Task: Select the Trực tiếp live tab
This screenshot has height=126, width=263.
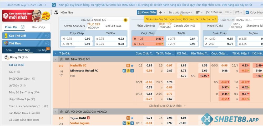Action: 42,50
